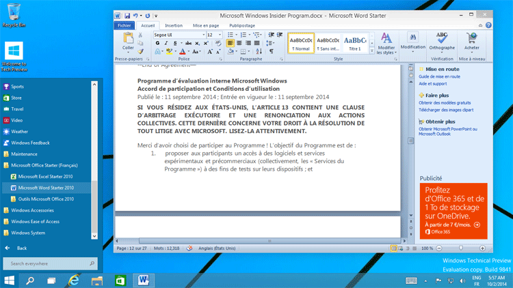Click the proofing errors status bar icon

[x=189, y=248]
